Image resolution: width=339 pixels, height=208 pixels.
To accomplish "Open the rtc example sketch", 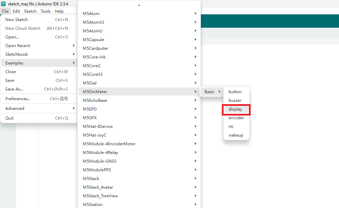I will click(x=236, y=127).
